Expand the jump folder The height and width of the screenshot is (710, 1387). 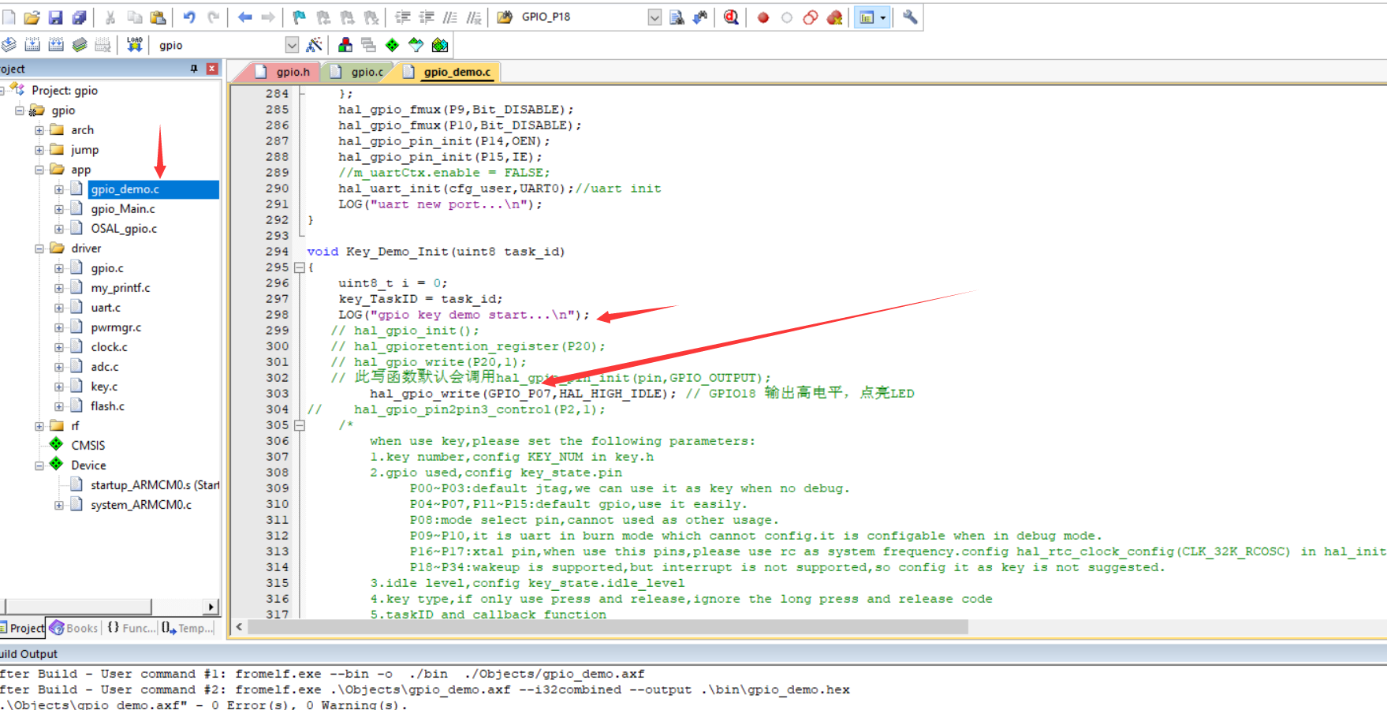click(39, 149)
